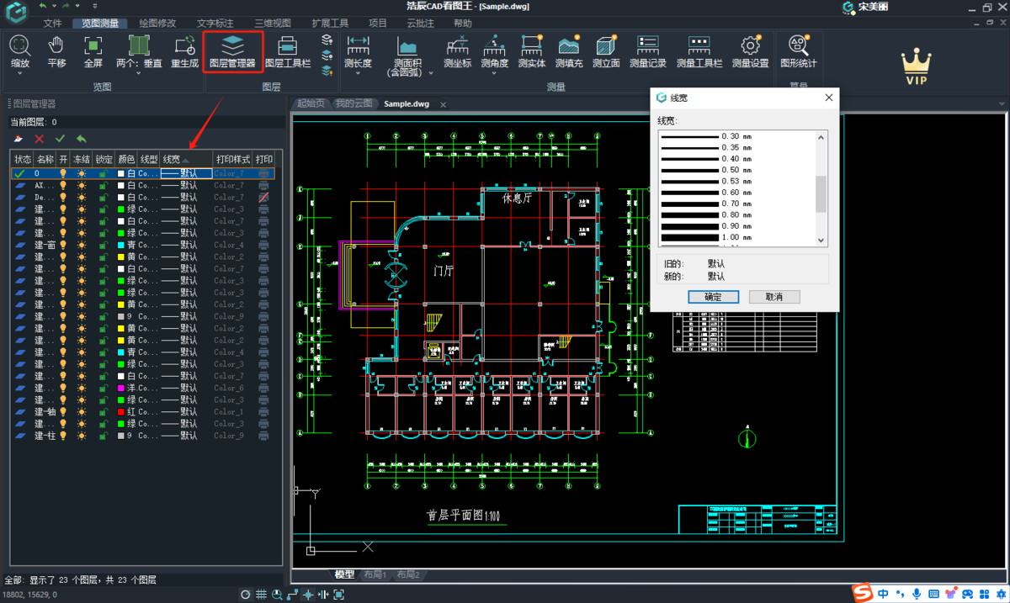Click the 图层工具栏 layer toolbar icon

coord(287,50)
